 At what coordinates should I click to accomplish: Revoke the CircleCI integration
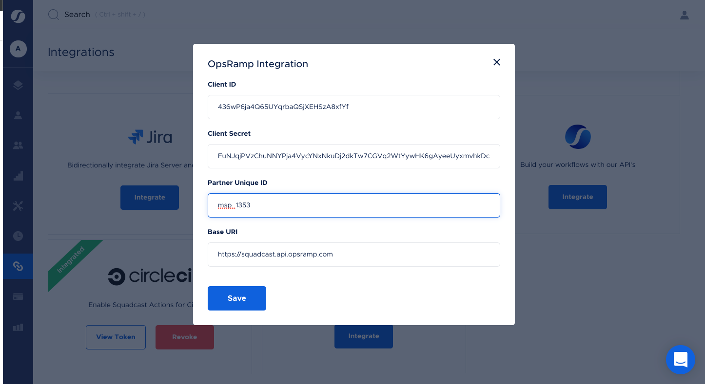[185, 337]
